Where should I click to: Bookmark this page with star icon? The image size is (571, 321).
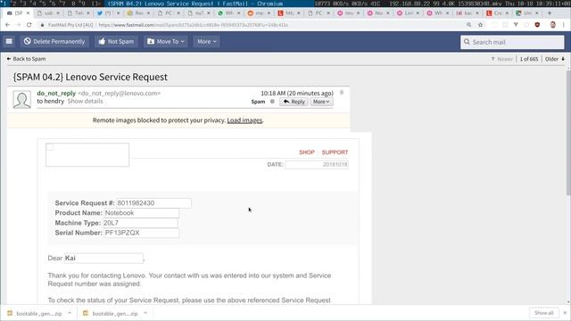[480, 25]
